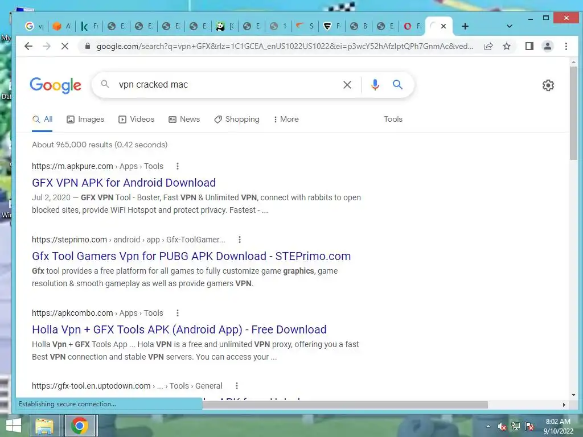This screenshot has height=437, width=583.
Task: Expand the tab search dropdown chevron
Action: pos(510,26)
